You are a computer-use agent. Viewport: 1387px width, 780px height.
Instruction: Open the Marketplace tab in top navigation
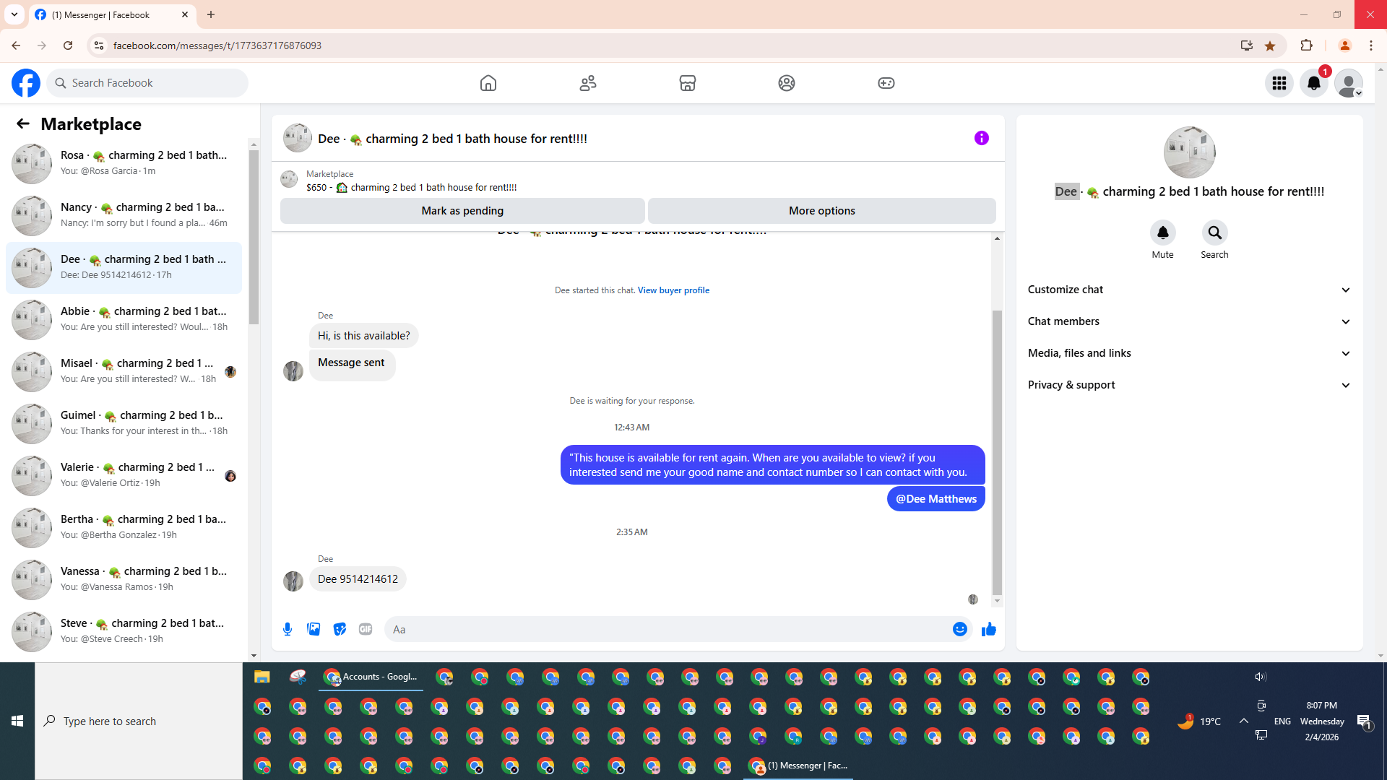pos(687,83)
